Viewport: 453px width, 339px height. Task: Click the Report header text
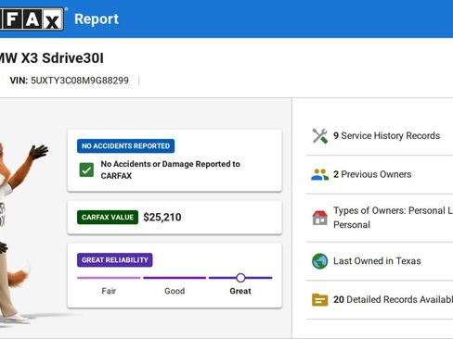[97, 19]
